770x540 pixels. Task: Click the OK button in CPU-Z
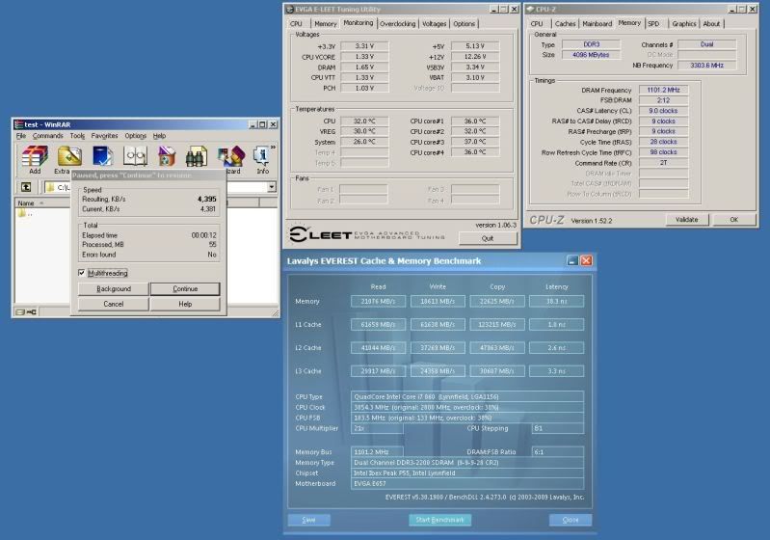pos(734,220)
